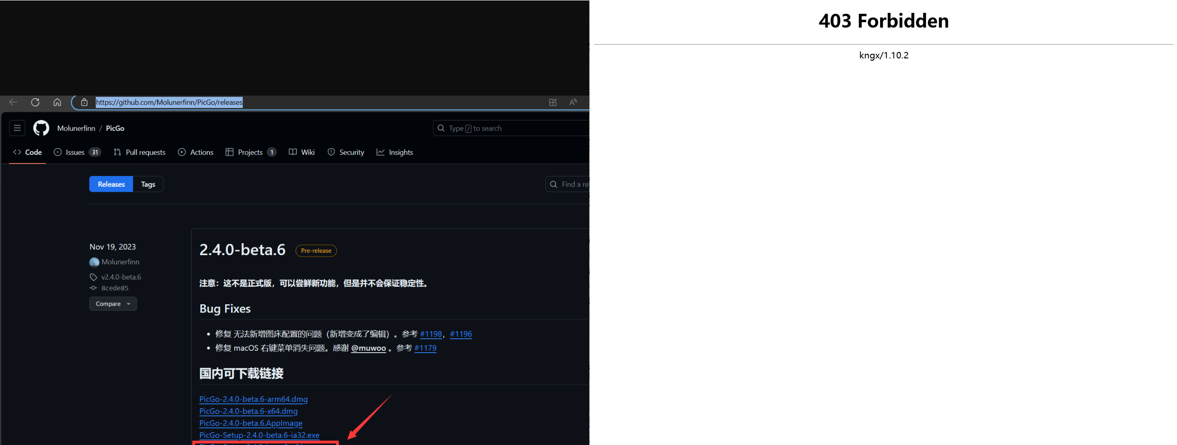1177x445 pixels.
Task: Switch to the Wiki tab
Action: [x=302, y=152]
